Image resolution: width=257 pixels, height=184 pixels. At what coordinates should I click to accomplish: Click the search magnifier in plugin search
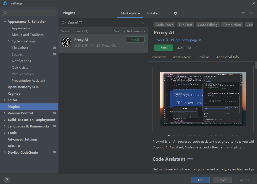[x=64, y=23]
